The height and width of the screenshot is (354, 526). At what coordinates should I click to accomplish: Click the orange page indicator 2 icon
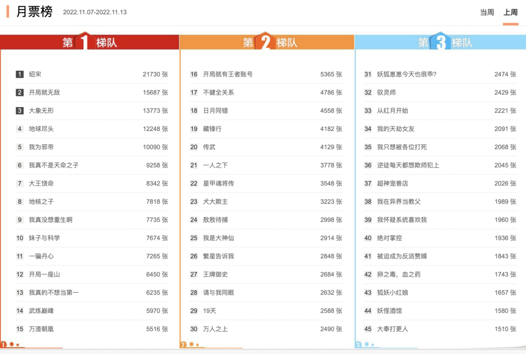point(183,344)
